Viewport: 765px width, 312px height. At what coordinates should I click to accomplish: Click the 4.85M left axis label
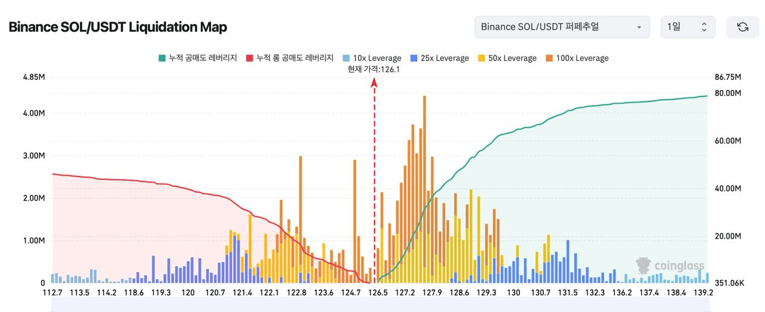pos(33,77)
